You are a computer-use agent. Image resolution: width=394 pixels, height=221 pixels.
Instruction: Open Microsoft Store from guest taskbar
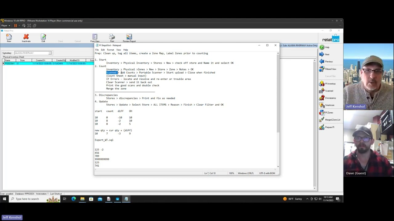[91, 199]
